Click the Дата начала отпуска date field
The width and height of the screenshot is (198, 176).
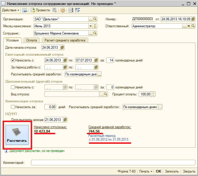[x=51, y=48]
